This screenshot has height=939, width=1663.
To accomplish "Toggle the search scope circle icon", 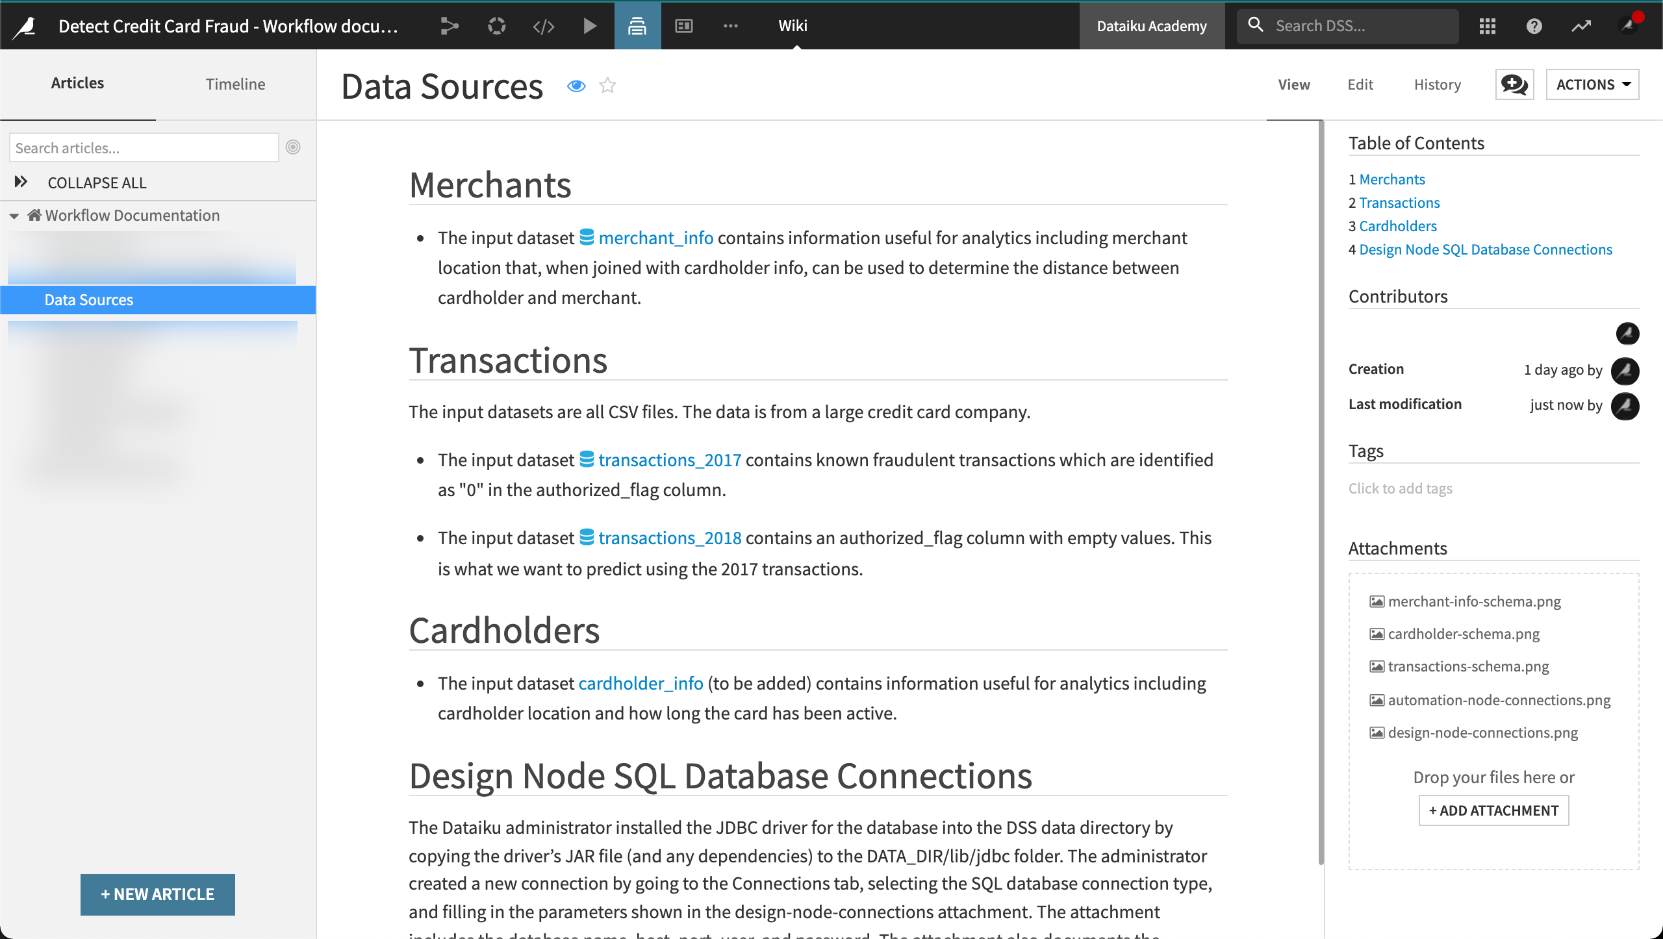I will 293,147.
